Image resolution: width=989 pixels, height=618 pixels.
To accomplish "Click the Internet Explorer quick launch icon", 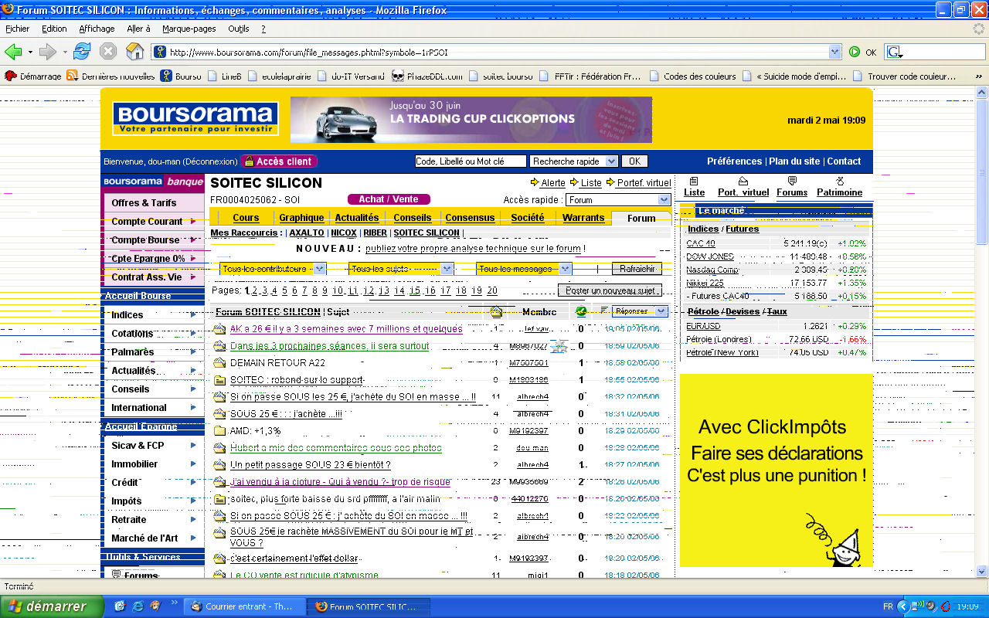I will [138, 606].
